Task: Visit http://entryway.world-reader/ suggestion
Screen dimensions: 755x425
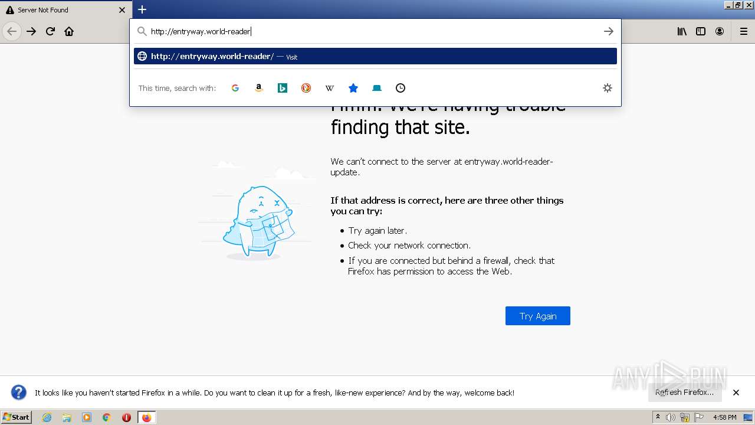Action: coord(375,56)
